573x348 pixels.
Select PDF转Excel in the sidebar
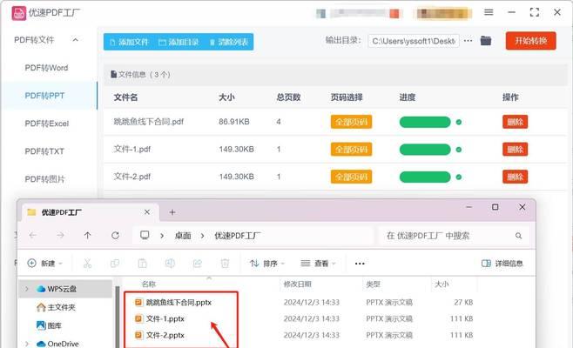47,124
